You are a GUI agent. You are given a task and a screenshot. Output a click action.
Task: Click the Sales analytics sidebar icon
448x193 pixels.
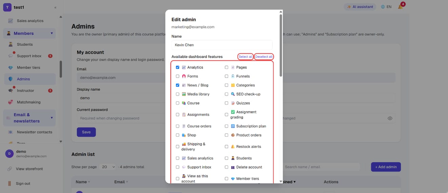[11, 21]
